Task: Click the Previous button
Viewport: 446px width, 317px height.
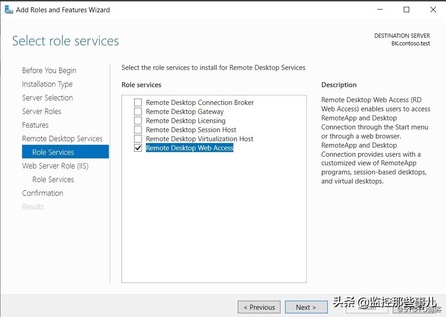Action: (259, 307)
